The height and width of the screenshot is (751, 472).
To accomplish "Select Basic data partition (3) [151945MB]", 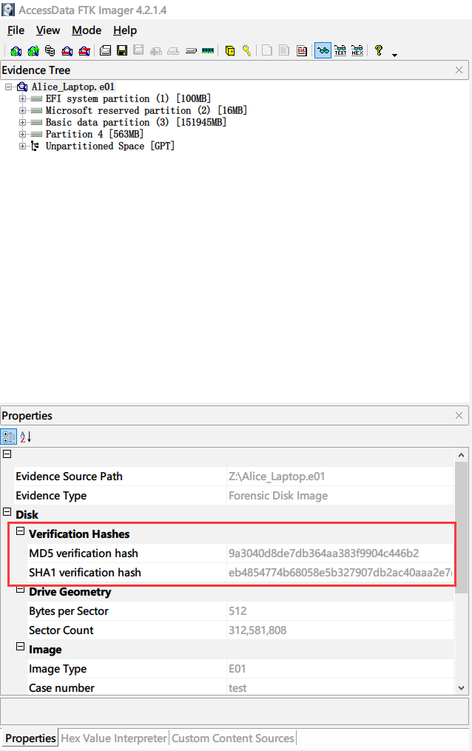I will 136,122.
